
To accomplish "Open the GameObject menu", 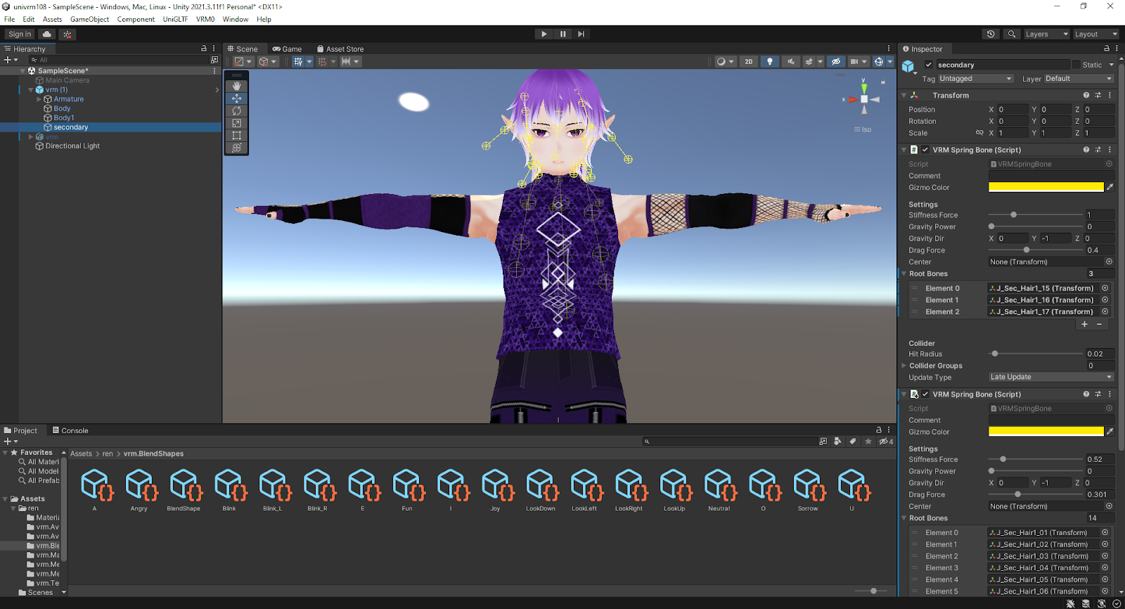I will coord(89,19).
